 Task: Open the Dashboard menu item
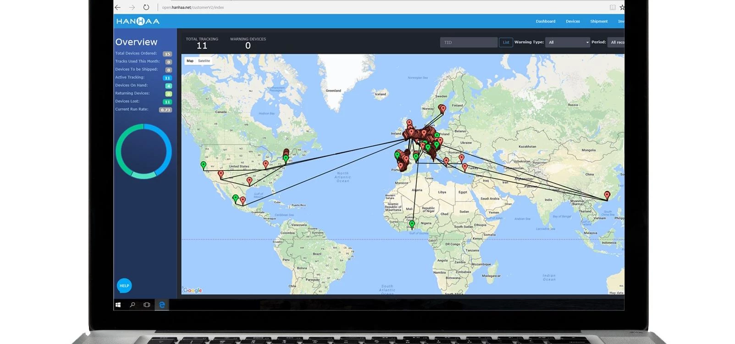(x=545, y=22)
